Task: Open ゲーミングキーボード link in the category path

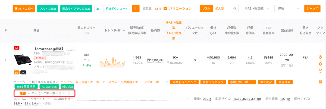Action: 151,82
